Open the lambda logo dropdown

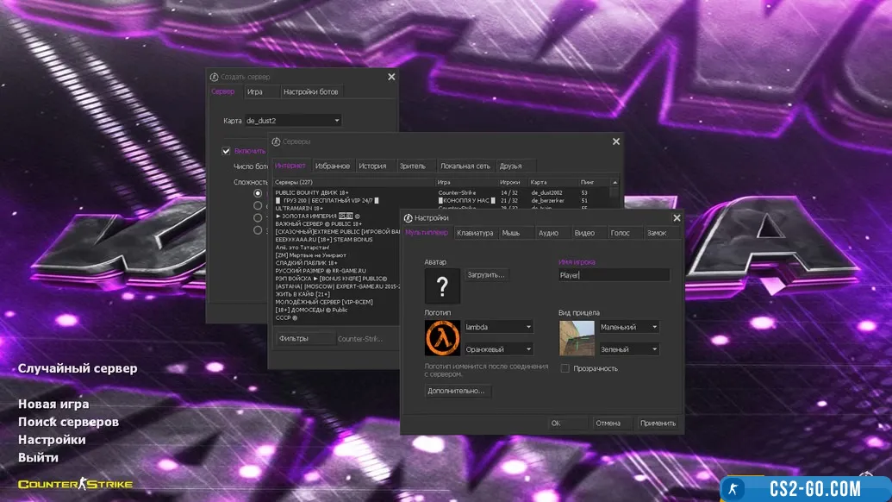pos(498,327)
